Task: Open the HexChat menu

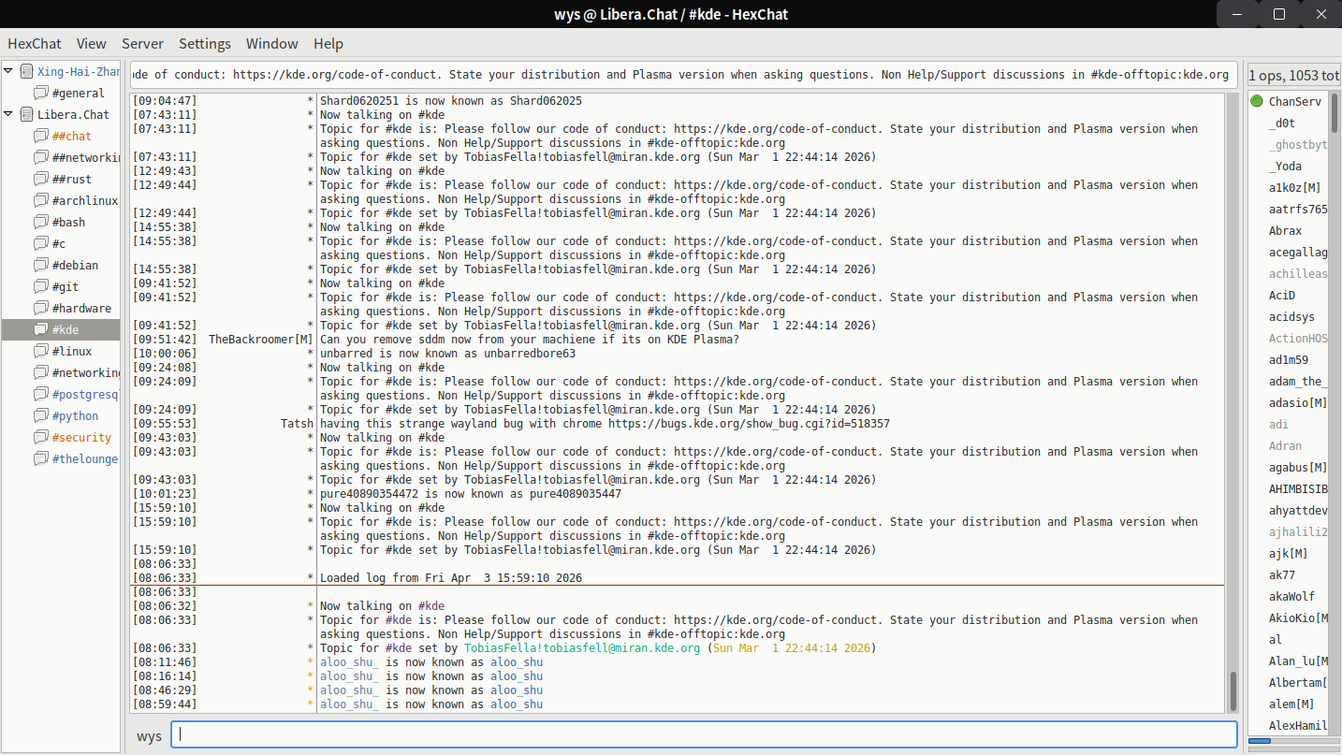Action: tap(35, 43)
